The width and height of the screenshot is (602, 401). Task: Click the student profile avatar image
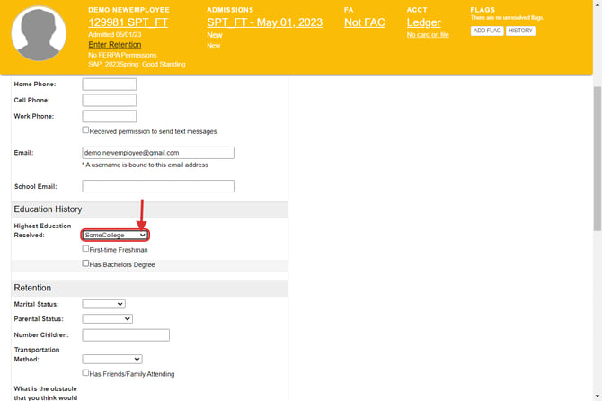tap(39, 34)
